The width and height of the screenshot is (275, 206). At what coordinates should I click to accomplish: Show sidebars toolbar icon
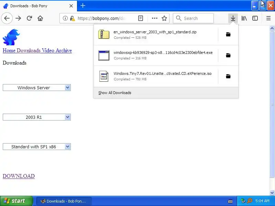(255, 18)
